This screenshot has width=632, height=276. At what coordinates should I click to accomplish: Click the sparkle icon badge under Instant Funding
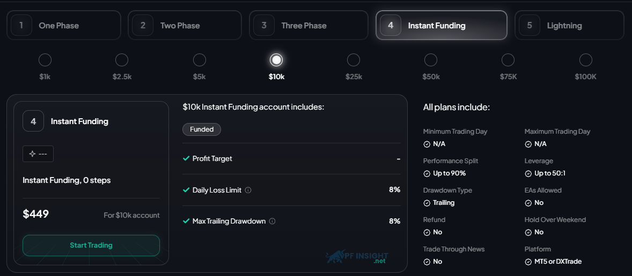tap(38, 154)
